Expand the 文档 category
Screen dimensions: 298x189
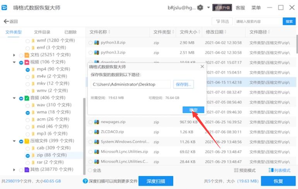coord(14,55)
